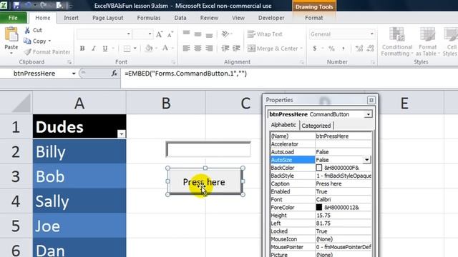The height and width of the screenshot is (257, 458).
Task: Select the Alphabetic tab in Properties
Action: coord(283,125)
